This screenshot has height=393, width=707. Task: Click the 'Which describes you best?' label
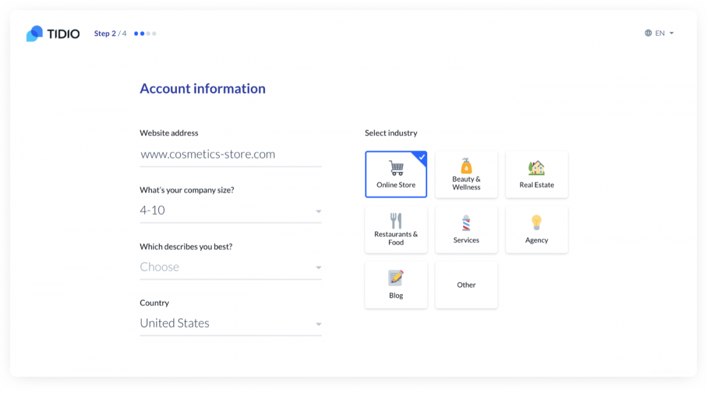tap(186, 246)
